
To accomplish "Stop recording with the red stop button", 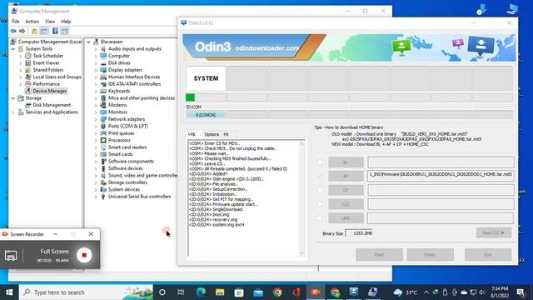I will point(84,255).
